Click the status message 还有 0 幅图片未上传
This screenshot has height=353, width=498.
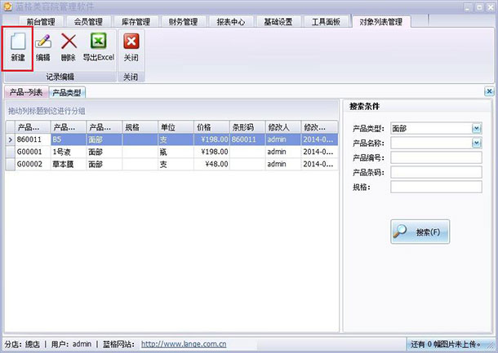coord(447,344)
